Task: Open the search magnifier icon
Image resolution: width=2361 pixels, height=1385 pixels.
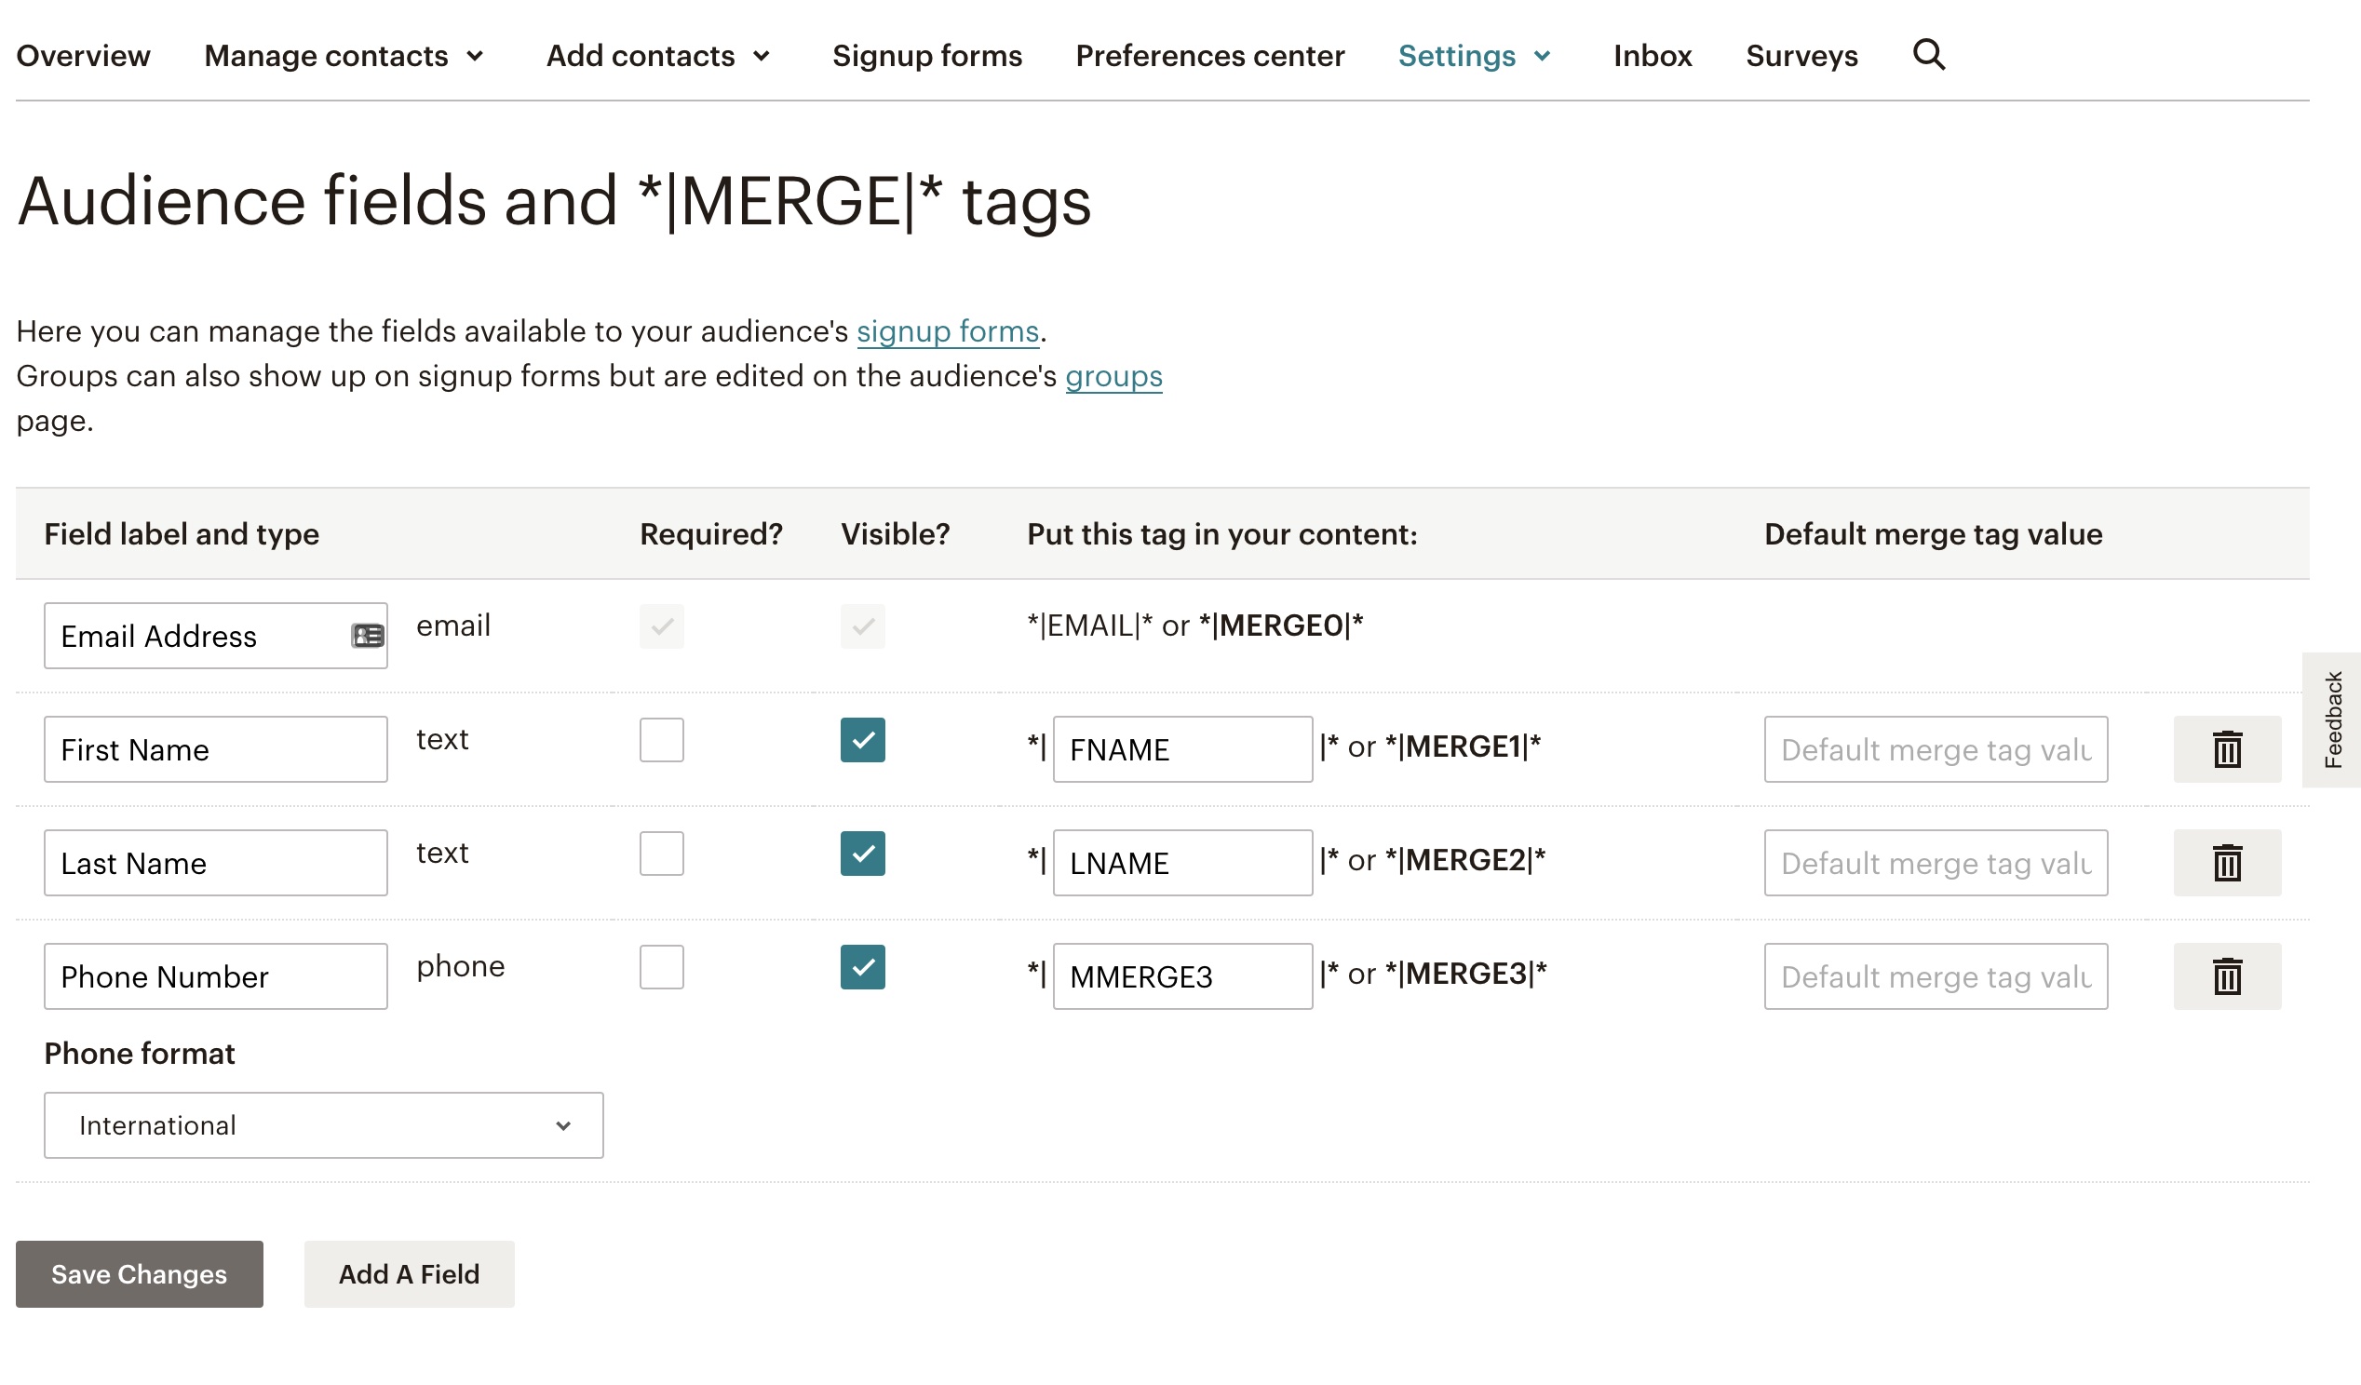Action: pos(1928,55)
